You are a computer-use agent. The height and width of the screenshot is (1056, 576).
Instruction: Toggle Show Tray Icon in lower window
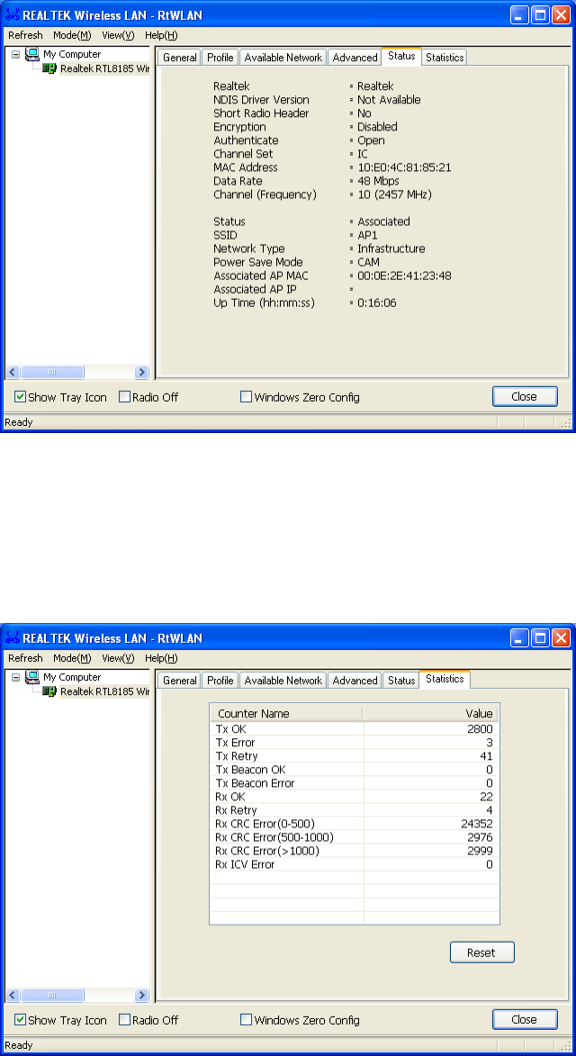(x=20, y=1020)
